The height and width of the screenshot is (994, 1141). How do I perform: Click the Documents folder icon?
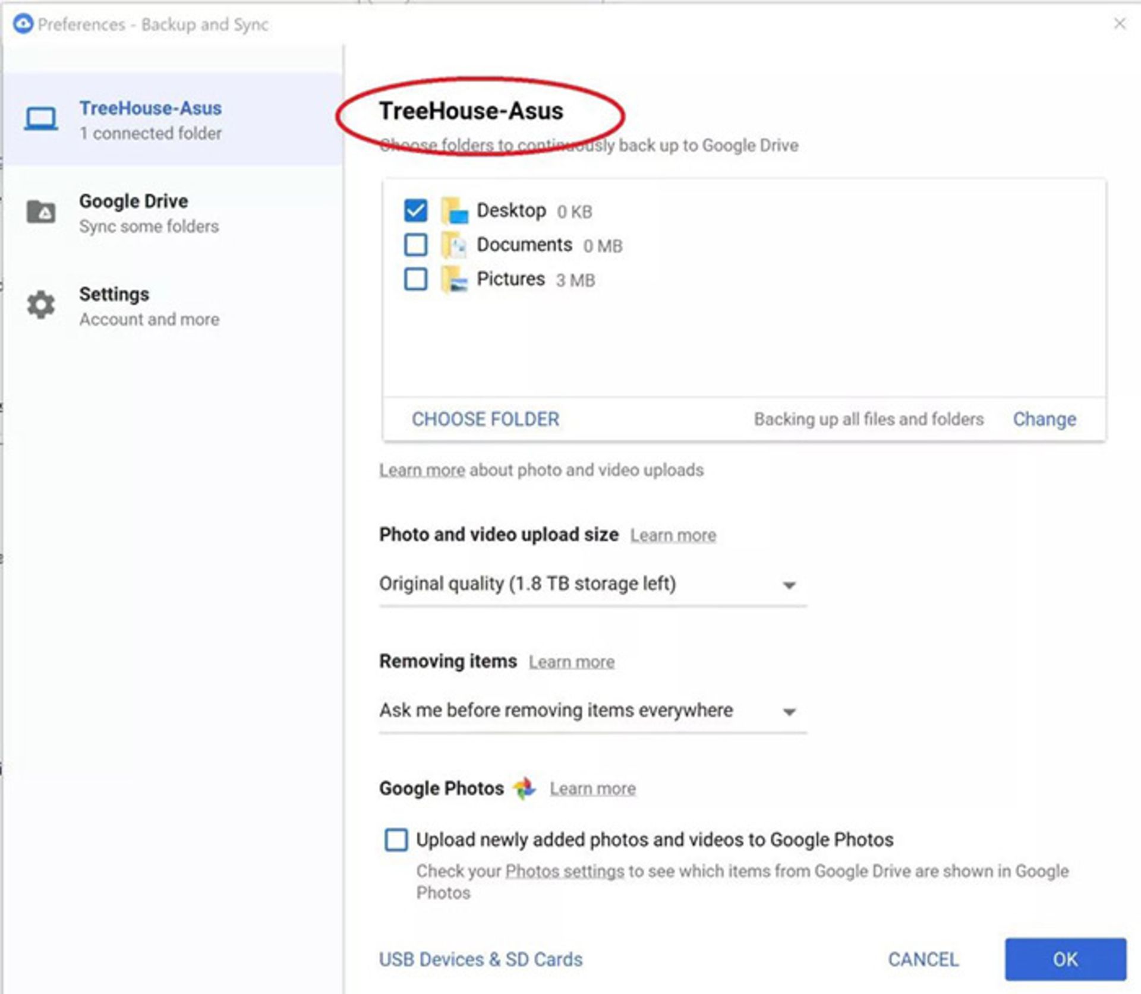click(455, 245)
